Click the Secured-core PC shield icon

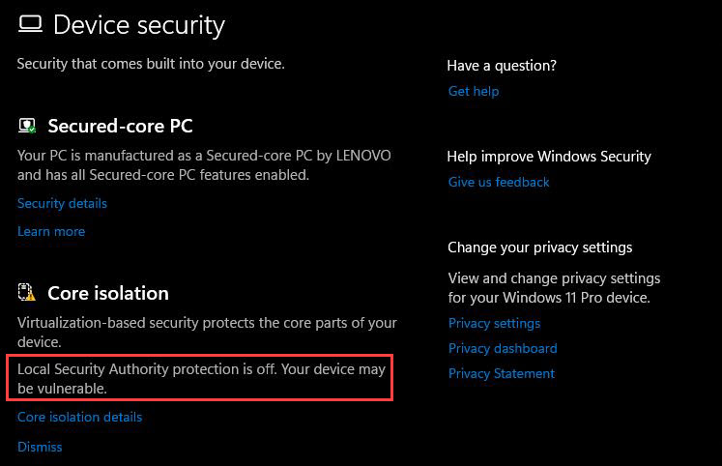27,126
